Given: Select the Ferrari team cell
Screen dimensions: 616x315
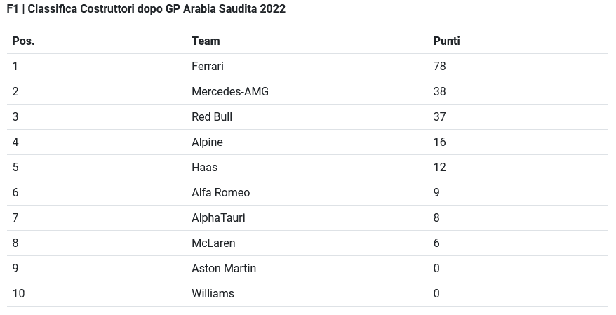Looking at the screenshot, I should tap(208, 66).
